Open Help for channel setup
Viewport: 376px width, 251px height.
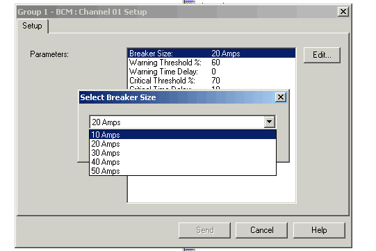(x=319, y=230)
